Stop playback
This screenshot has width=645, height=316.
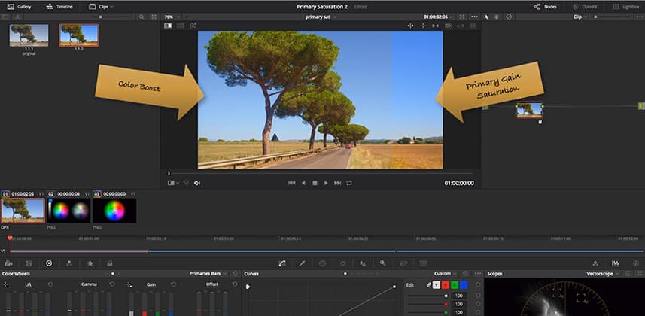pos(315,183)
